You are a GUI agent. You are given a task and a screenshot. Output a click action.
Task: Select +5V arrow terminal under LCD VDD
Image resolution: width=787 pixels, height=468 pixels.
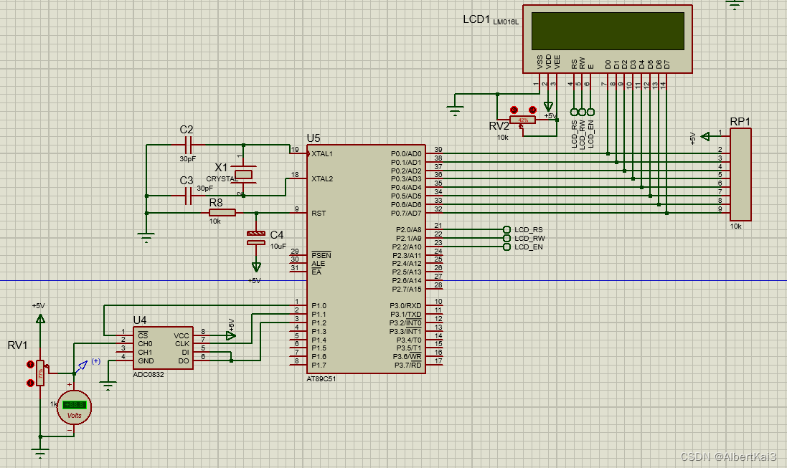[x=548, y=107]
